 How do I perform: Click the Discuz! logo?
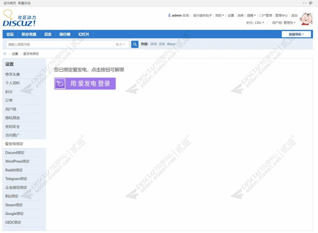[x=20, y=18]
